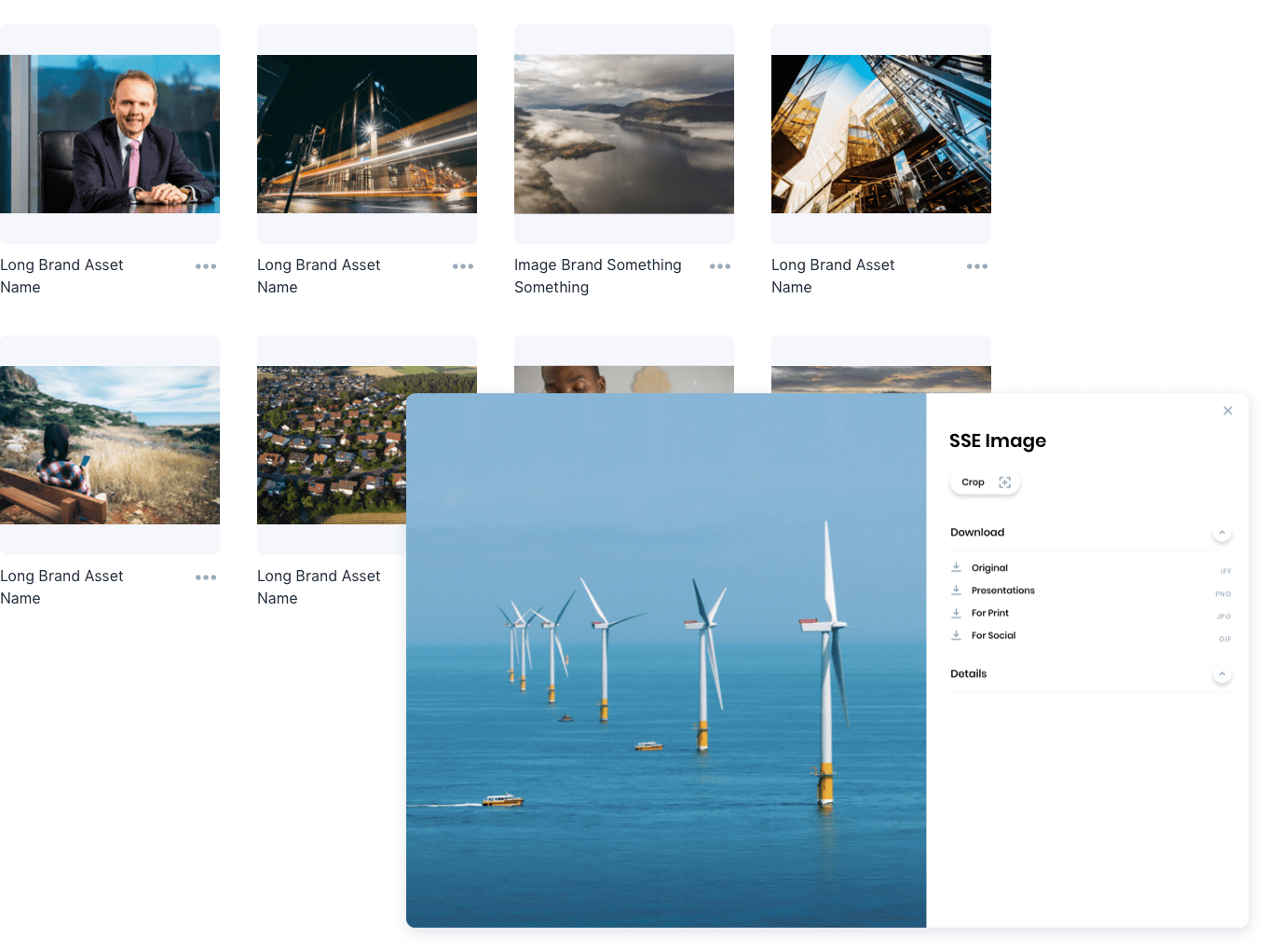This screenshot has width=1267, height=950.
Task: Click the wind turbine preview image
Action: click(666, 660)
